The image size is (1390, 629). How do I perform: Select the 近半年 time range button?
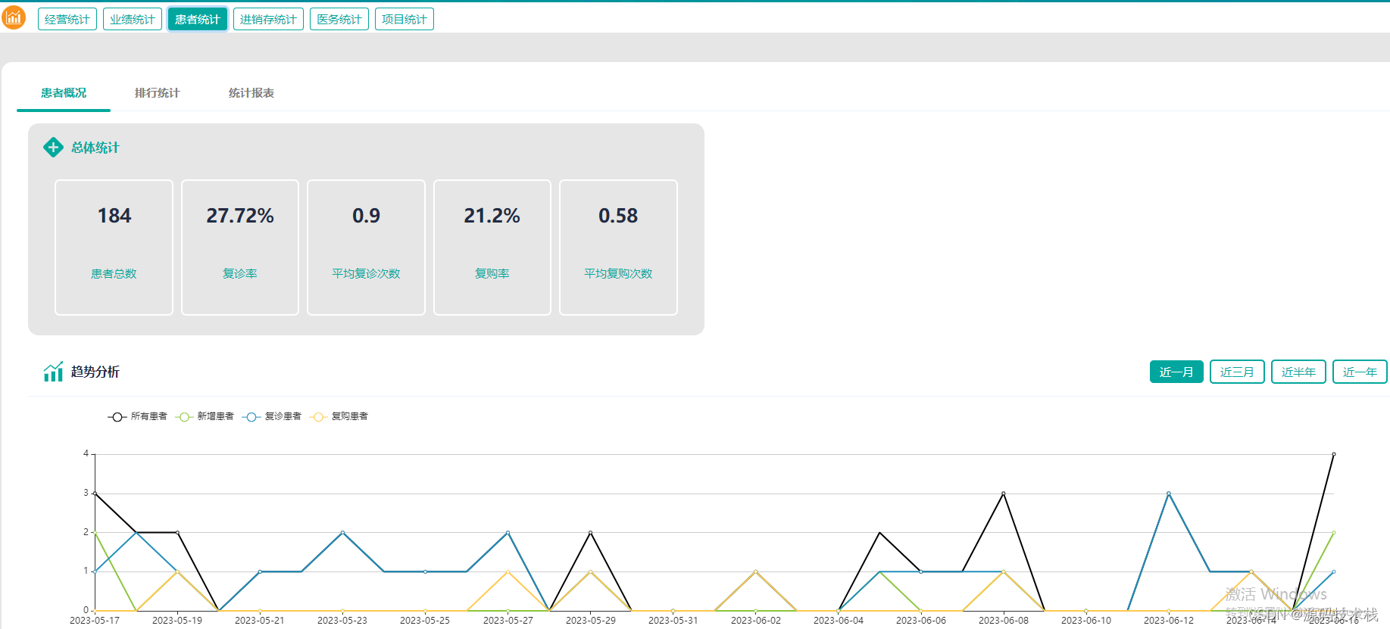(1298, 372)
